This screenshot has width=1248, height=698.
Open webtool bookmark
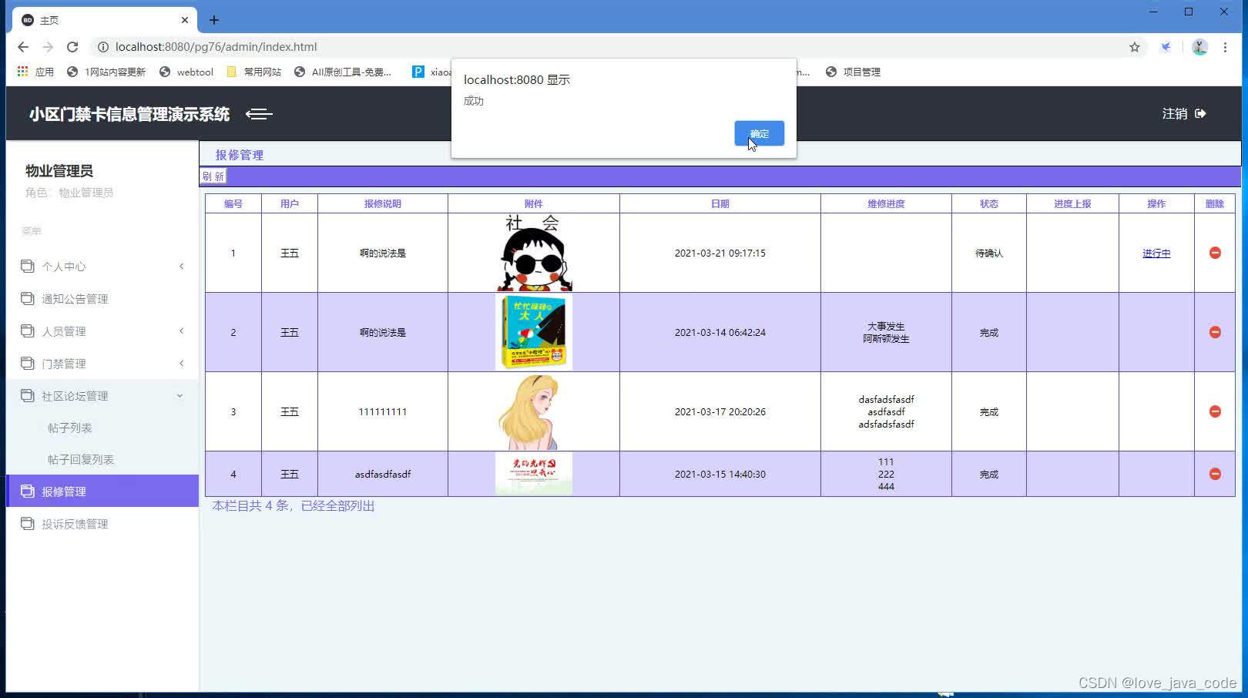tap(186, 72)
